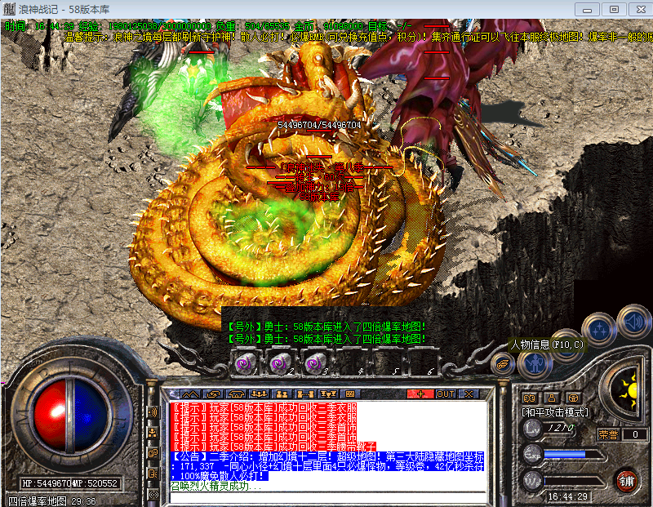This screenshot has height=507, width=653.
Task: Toggle the broadcast channel on chat sidebar
Action: tap(153, 412)
